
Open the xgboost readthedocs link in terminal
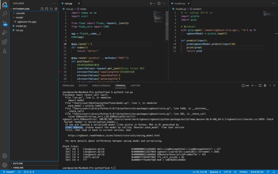click(114, 135)
